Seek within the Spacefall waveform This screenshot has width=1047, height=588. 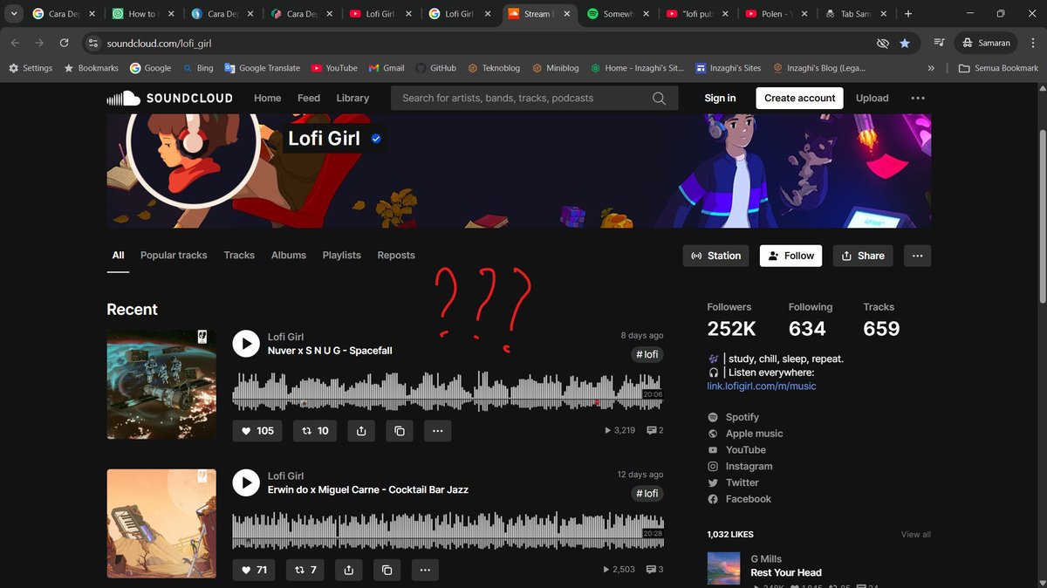point(448,391)
